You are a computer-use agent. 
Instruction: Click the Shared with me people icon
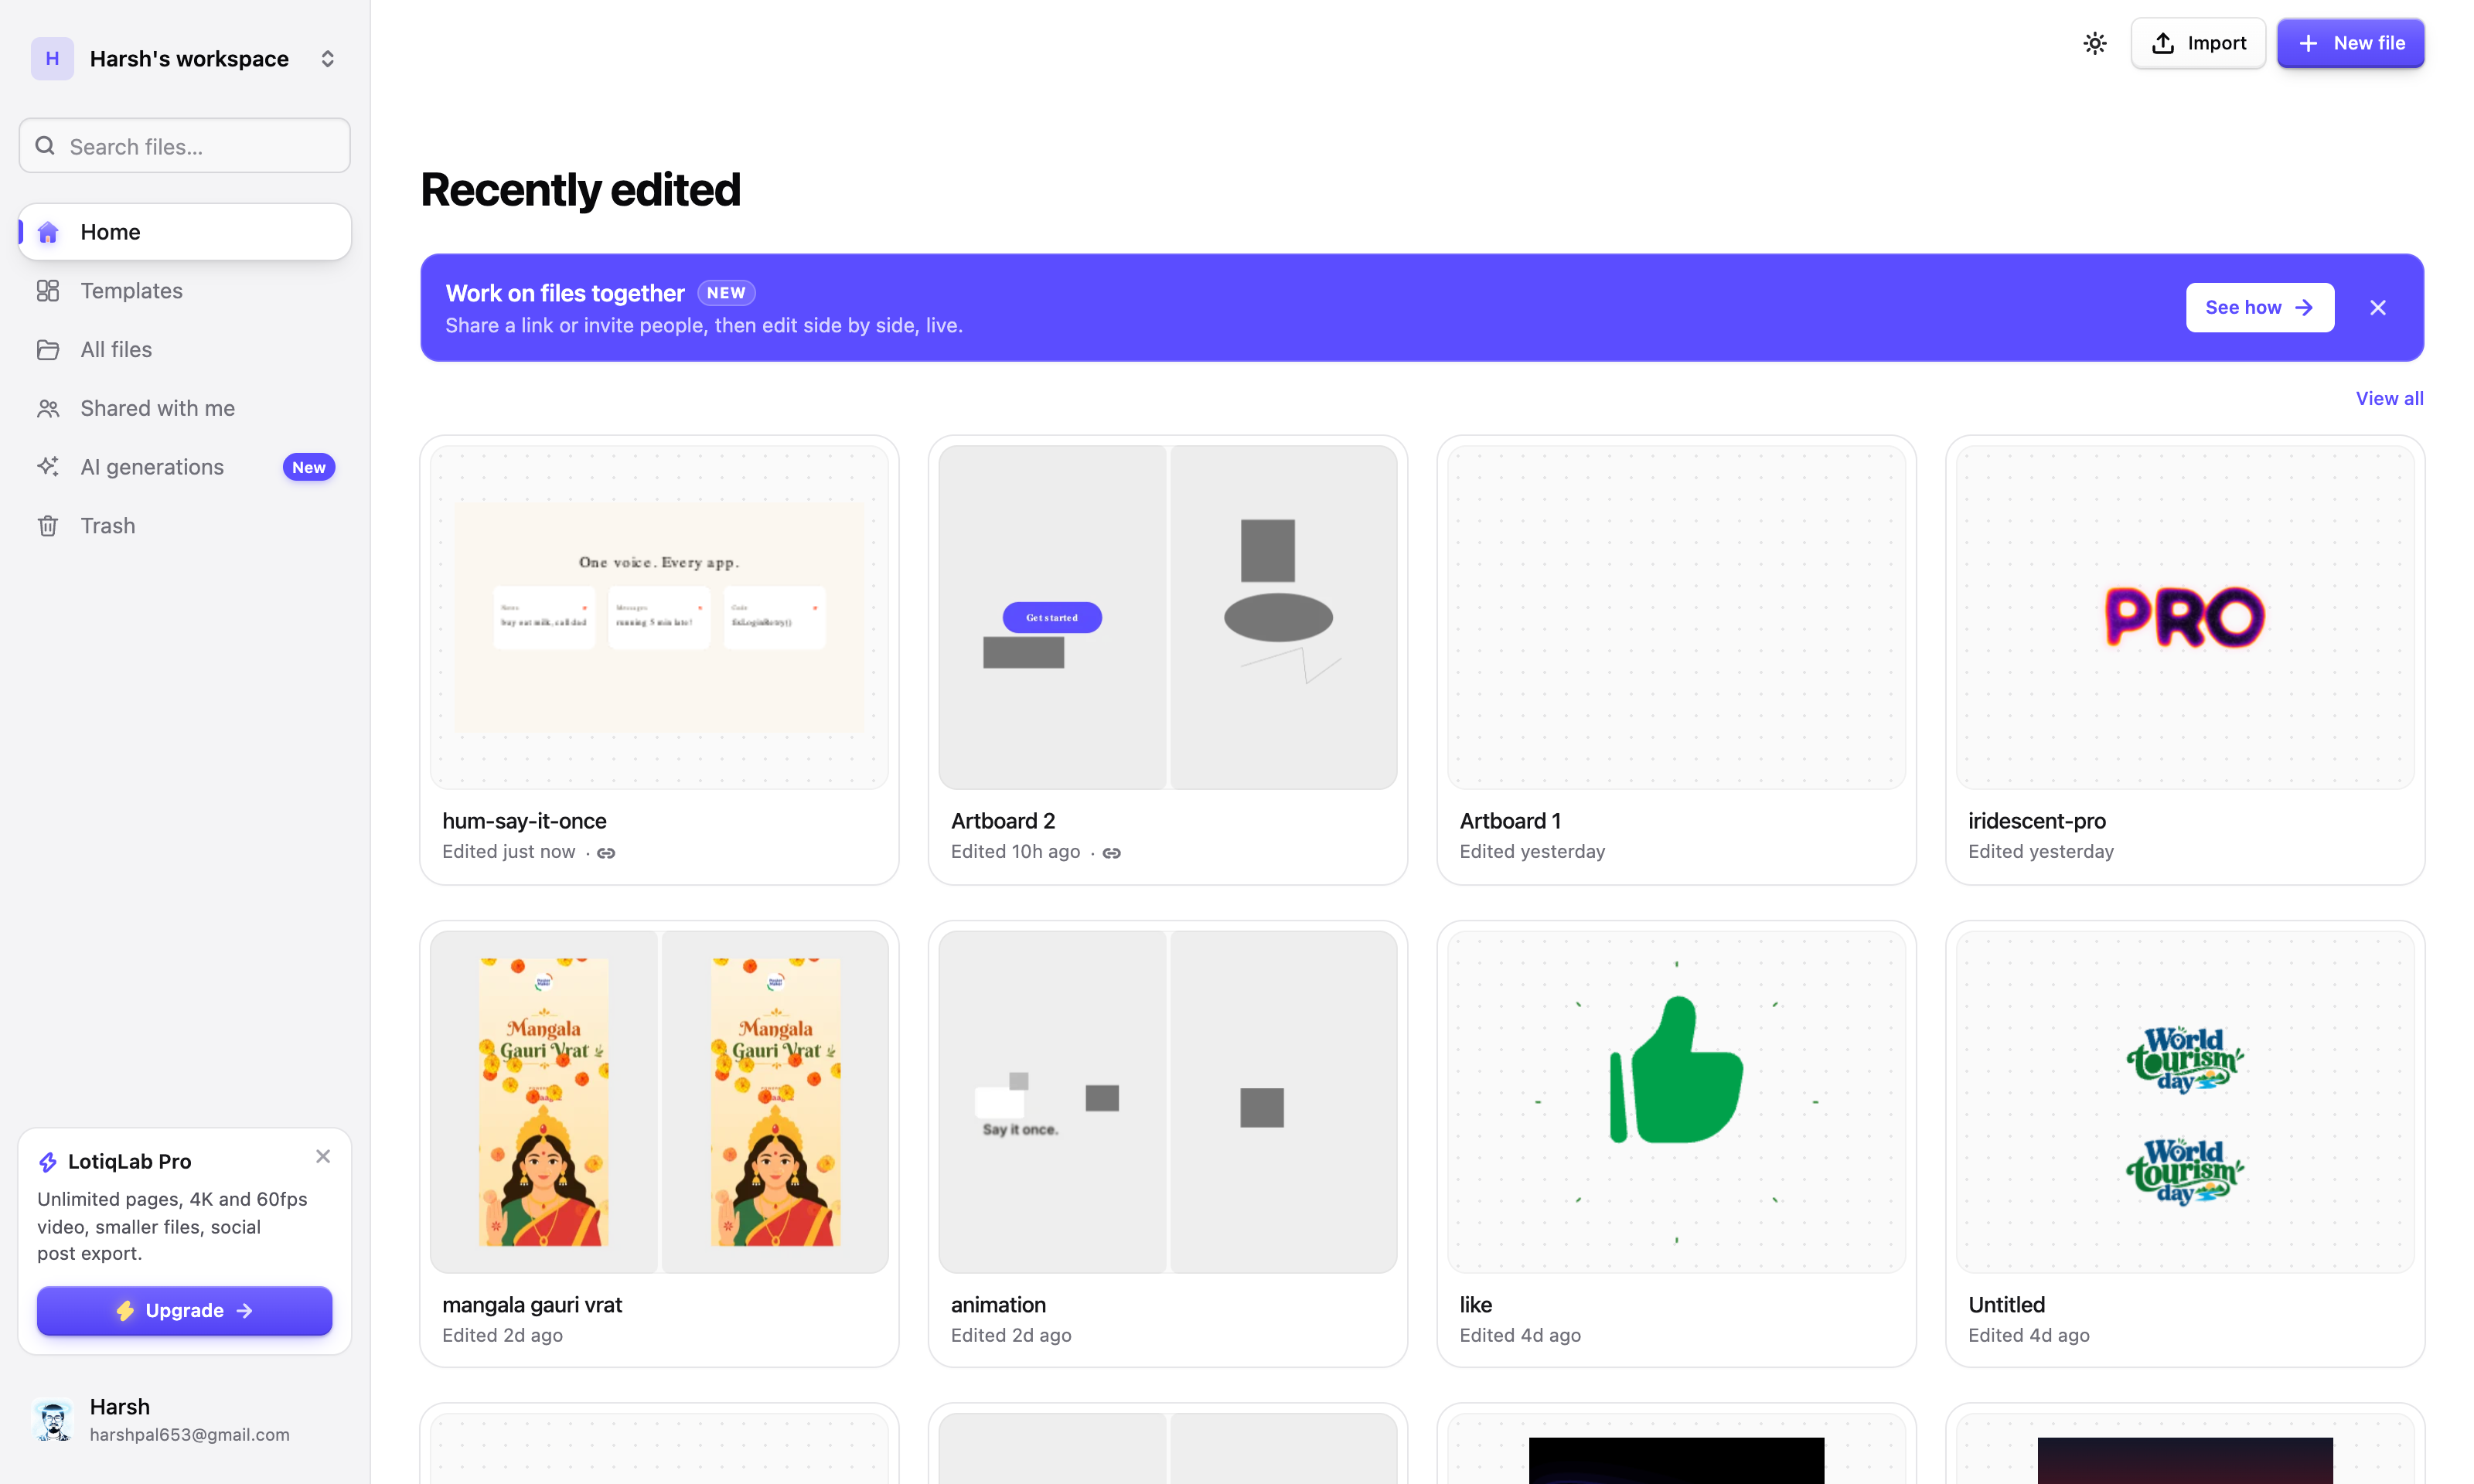click(48, 408)
